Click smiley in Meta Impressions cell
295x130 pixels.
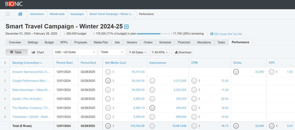point(152,90)
